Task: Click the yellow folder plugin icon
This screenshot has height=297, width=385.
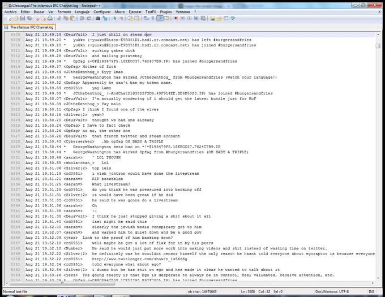Action: [x=219, y=18]
